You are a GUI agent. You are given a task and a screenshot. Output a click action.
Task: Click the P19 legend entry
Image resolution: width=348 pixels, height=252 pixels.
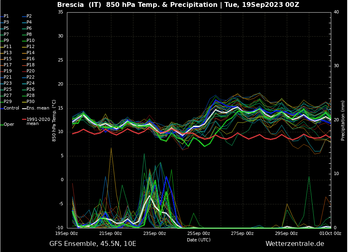coord(6,71)
